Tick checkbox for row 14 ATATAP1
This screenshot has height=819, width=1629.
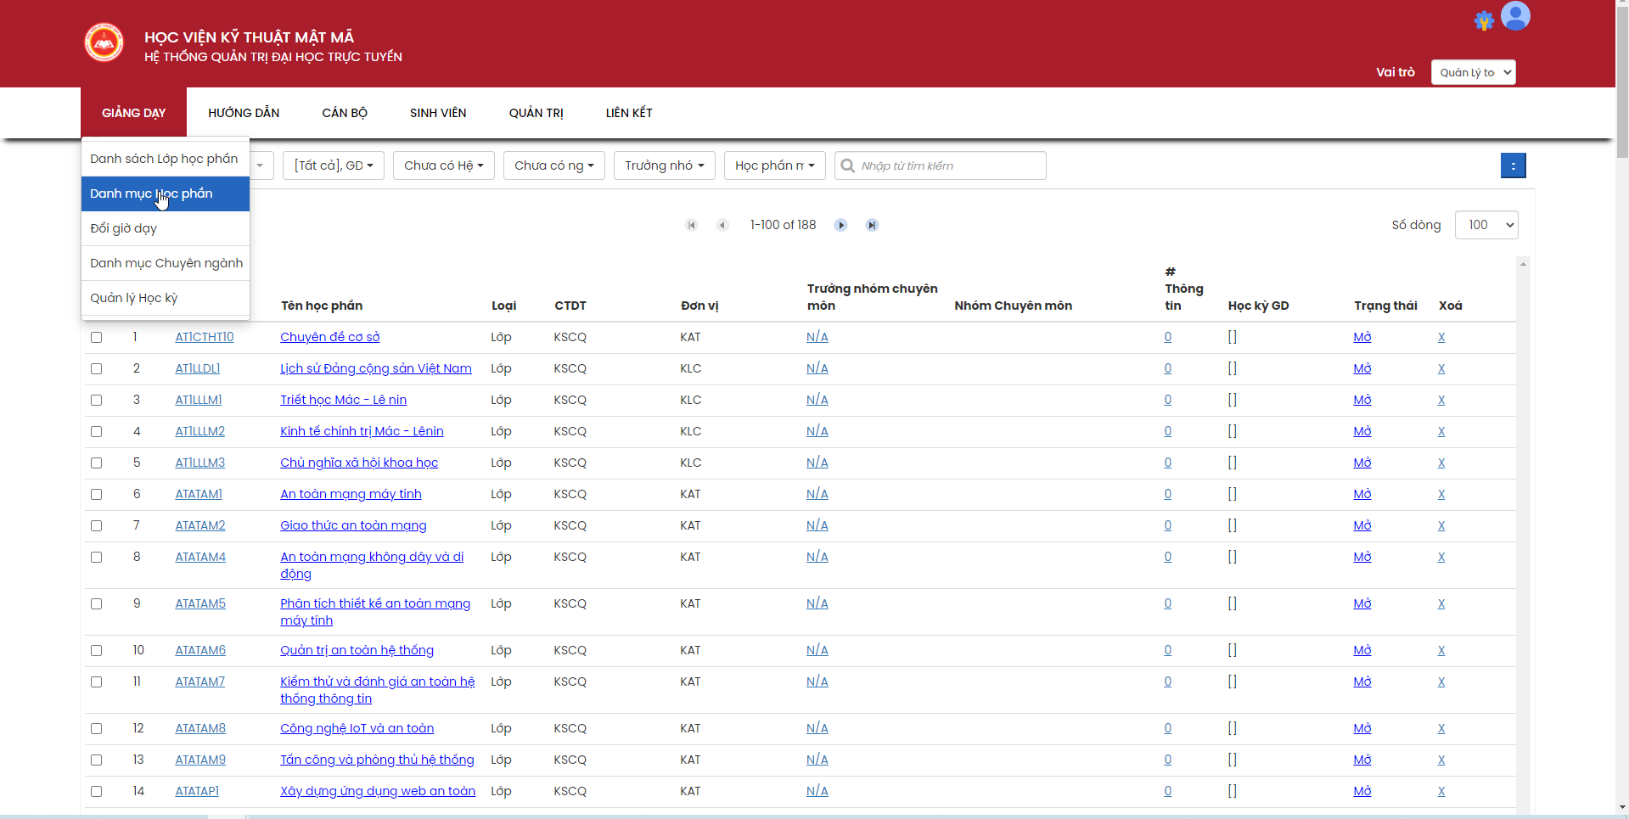(x=96, y=791)
